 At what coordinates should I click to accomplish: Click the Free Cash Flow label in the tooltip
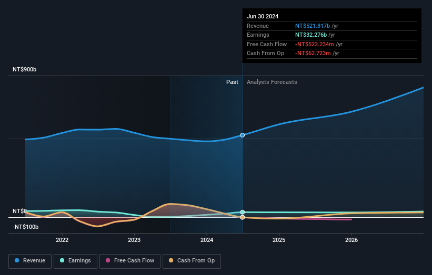pos(267,44)
